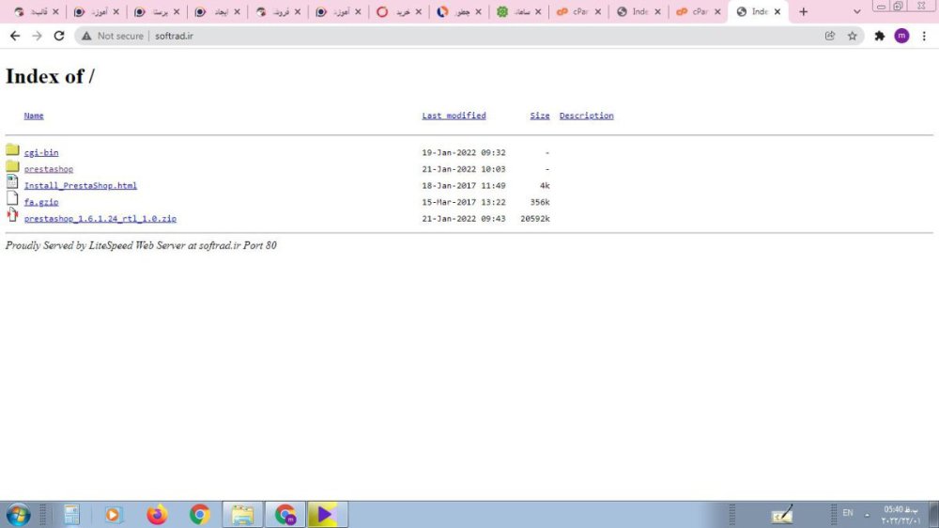Click the browser back arrow
Image resolution: width=939 pixels, height=528 pixels.
(x=15, y=36)
